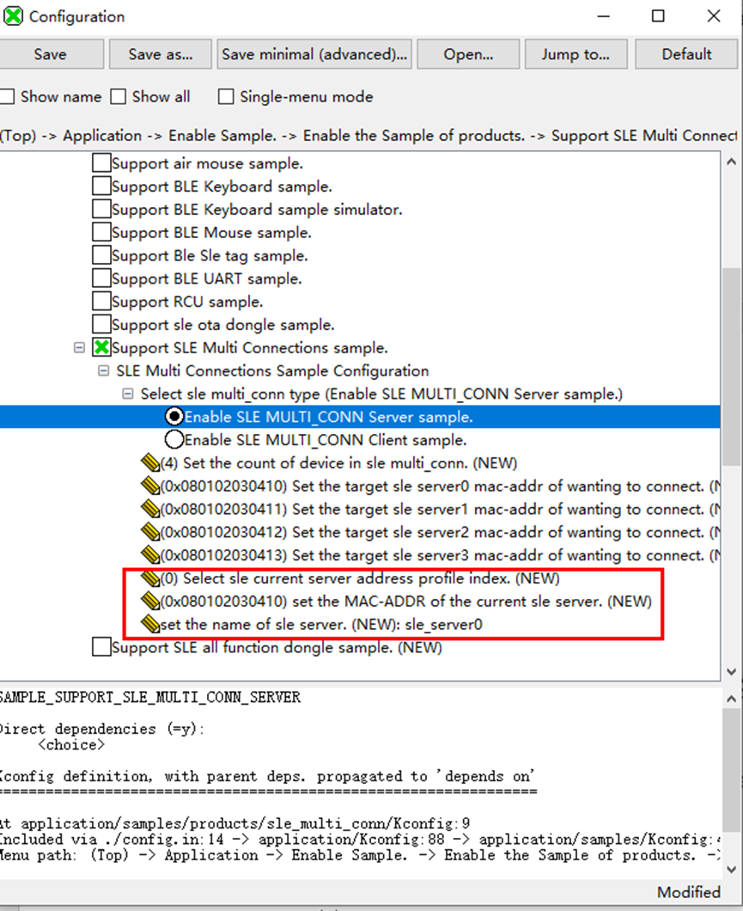Select the Support BLE UART sample item
The image size is (743, 911).
pos(206,278)
